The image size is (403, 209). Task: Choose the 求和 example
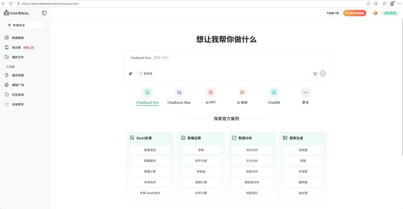click(x=201, y=150)
